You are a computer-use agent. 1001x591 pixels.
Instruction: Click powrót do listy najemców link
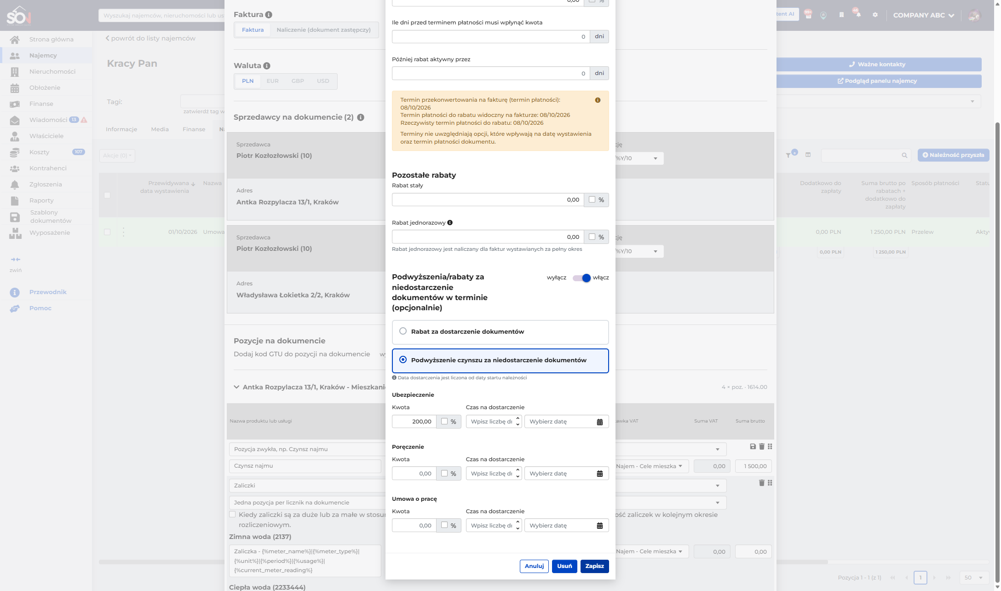[150, 39]
